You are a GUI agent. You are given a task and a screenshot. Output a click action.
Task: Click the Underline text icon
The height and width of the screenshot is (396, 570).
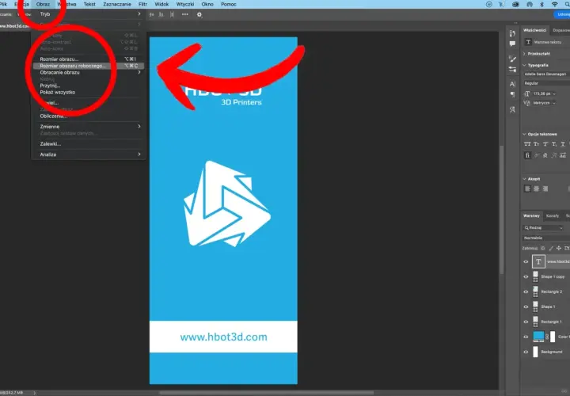[x=563, y=144]
